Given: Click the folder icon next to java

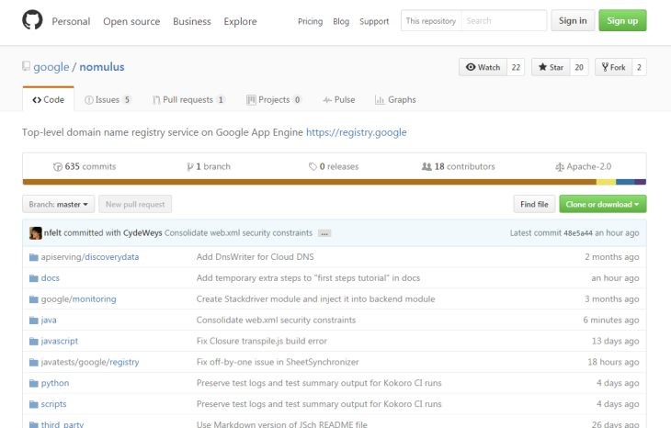Looking at the screenshot, I should pyautogui.click(x=34, y=320).
